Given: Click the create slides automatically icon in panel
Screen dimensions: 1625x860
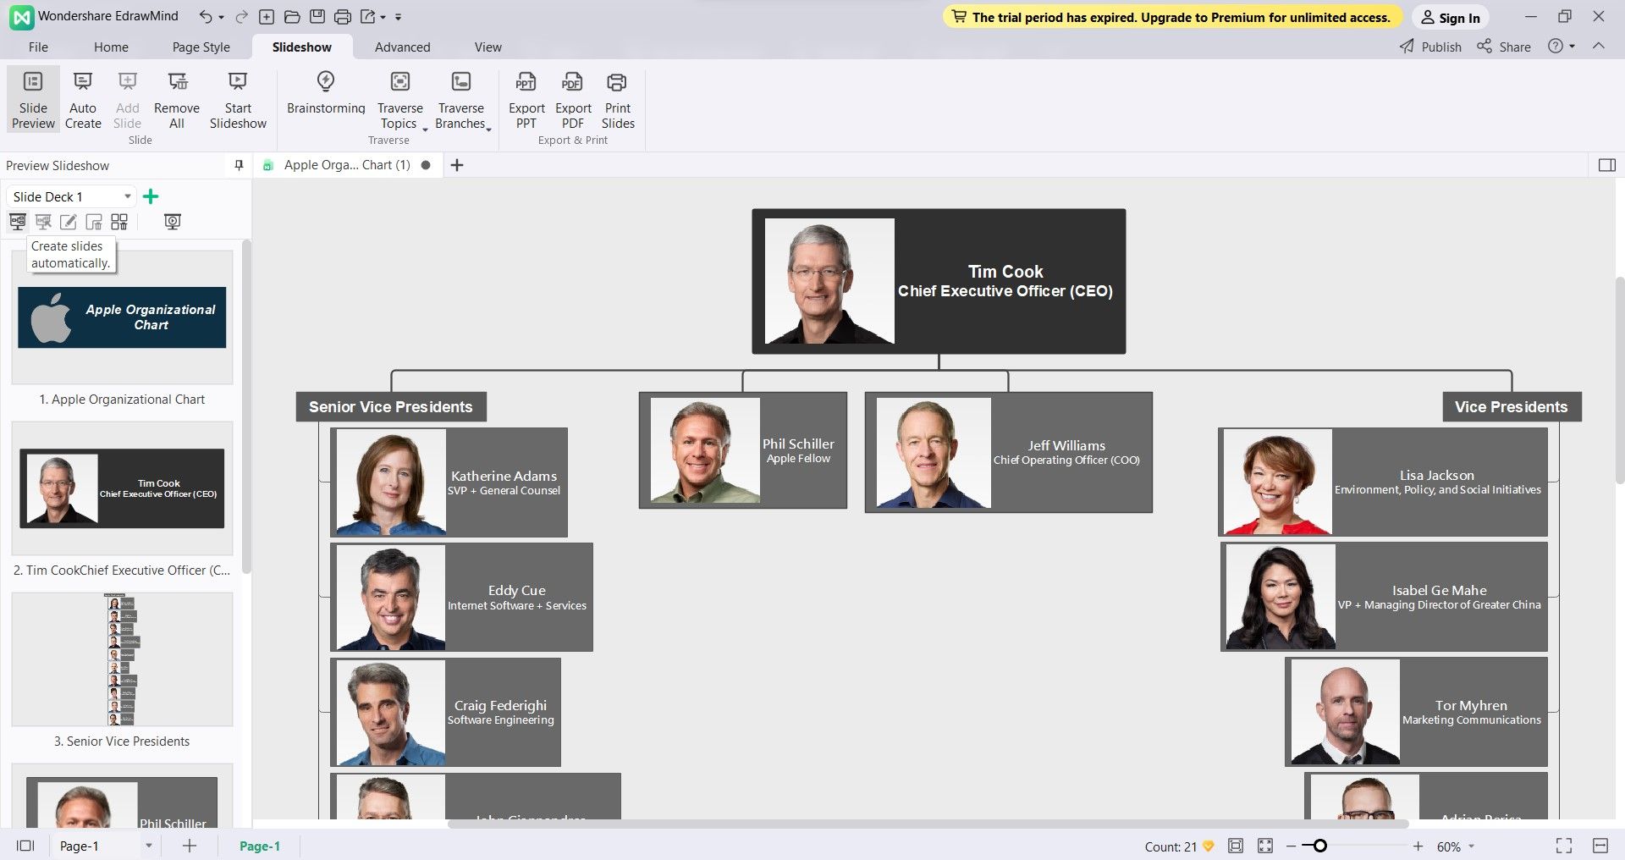Looking at the screenshot, I should pyautogui.click(x=18, y=222).
